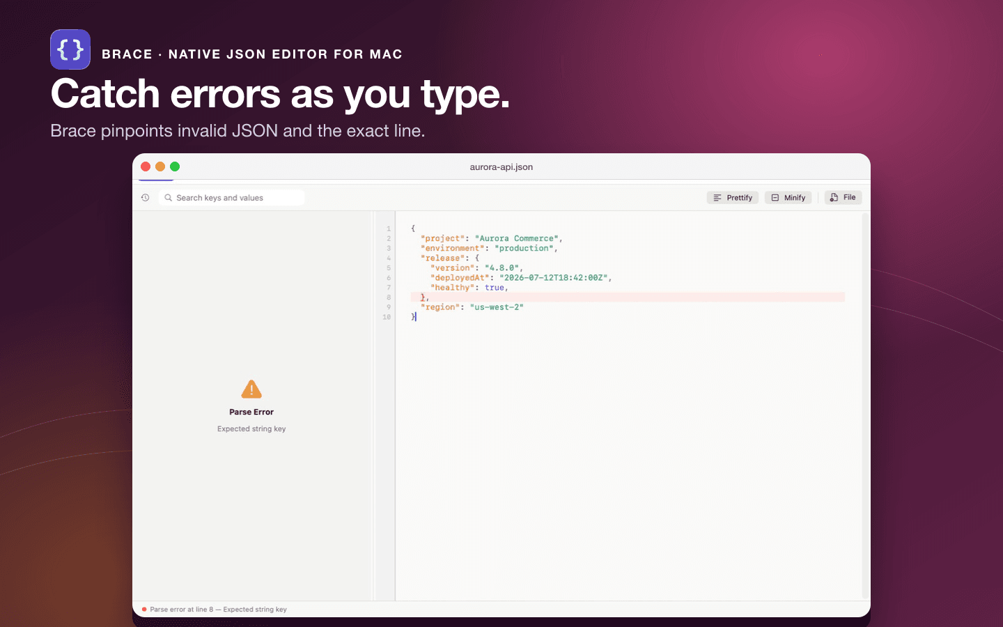
Task: Click the "region" key
Action: 440,307
